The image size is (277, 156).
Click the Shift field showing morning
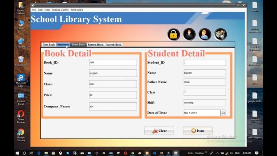pyautogui.click(x=205, y=103)
